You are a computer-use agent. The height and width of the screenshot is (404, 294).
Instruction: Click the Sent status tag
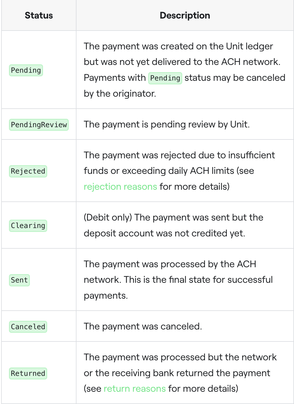[19, 280]
